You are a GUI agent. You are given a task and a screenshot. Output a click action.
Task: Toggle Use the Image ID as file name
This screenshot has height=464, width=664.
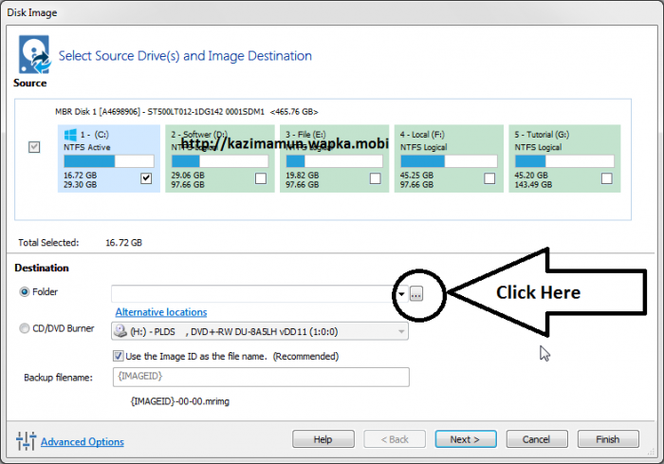pyautogui.click(x=119, y=356)
